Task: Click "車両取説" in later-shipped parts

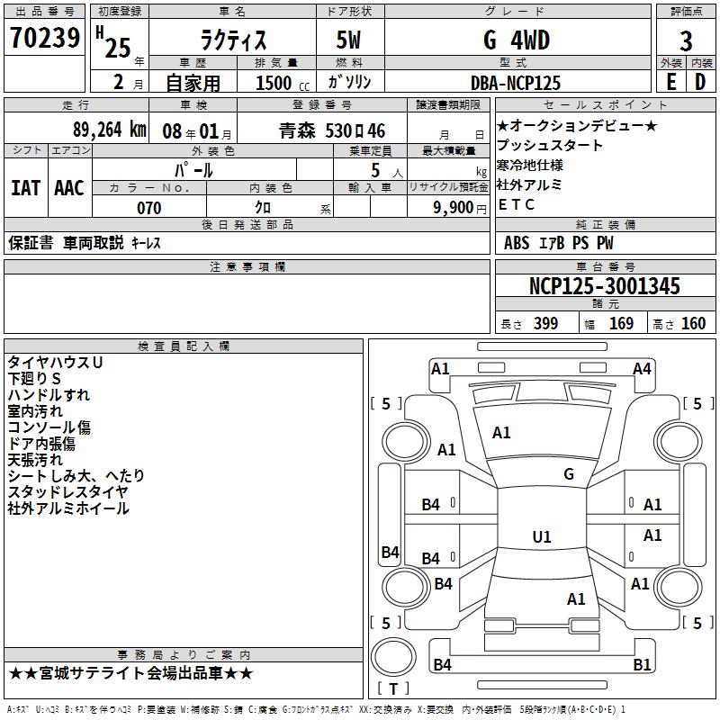Action: pos(94,242)
